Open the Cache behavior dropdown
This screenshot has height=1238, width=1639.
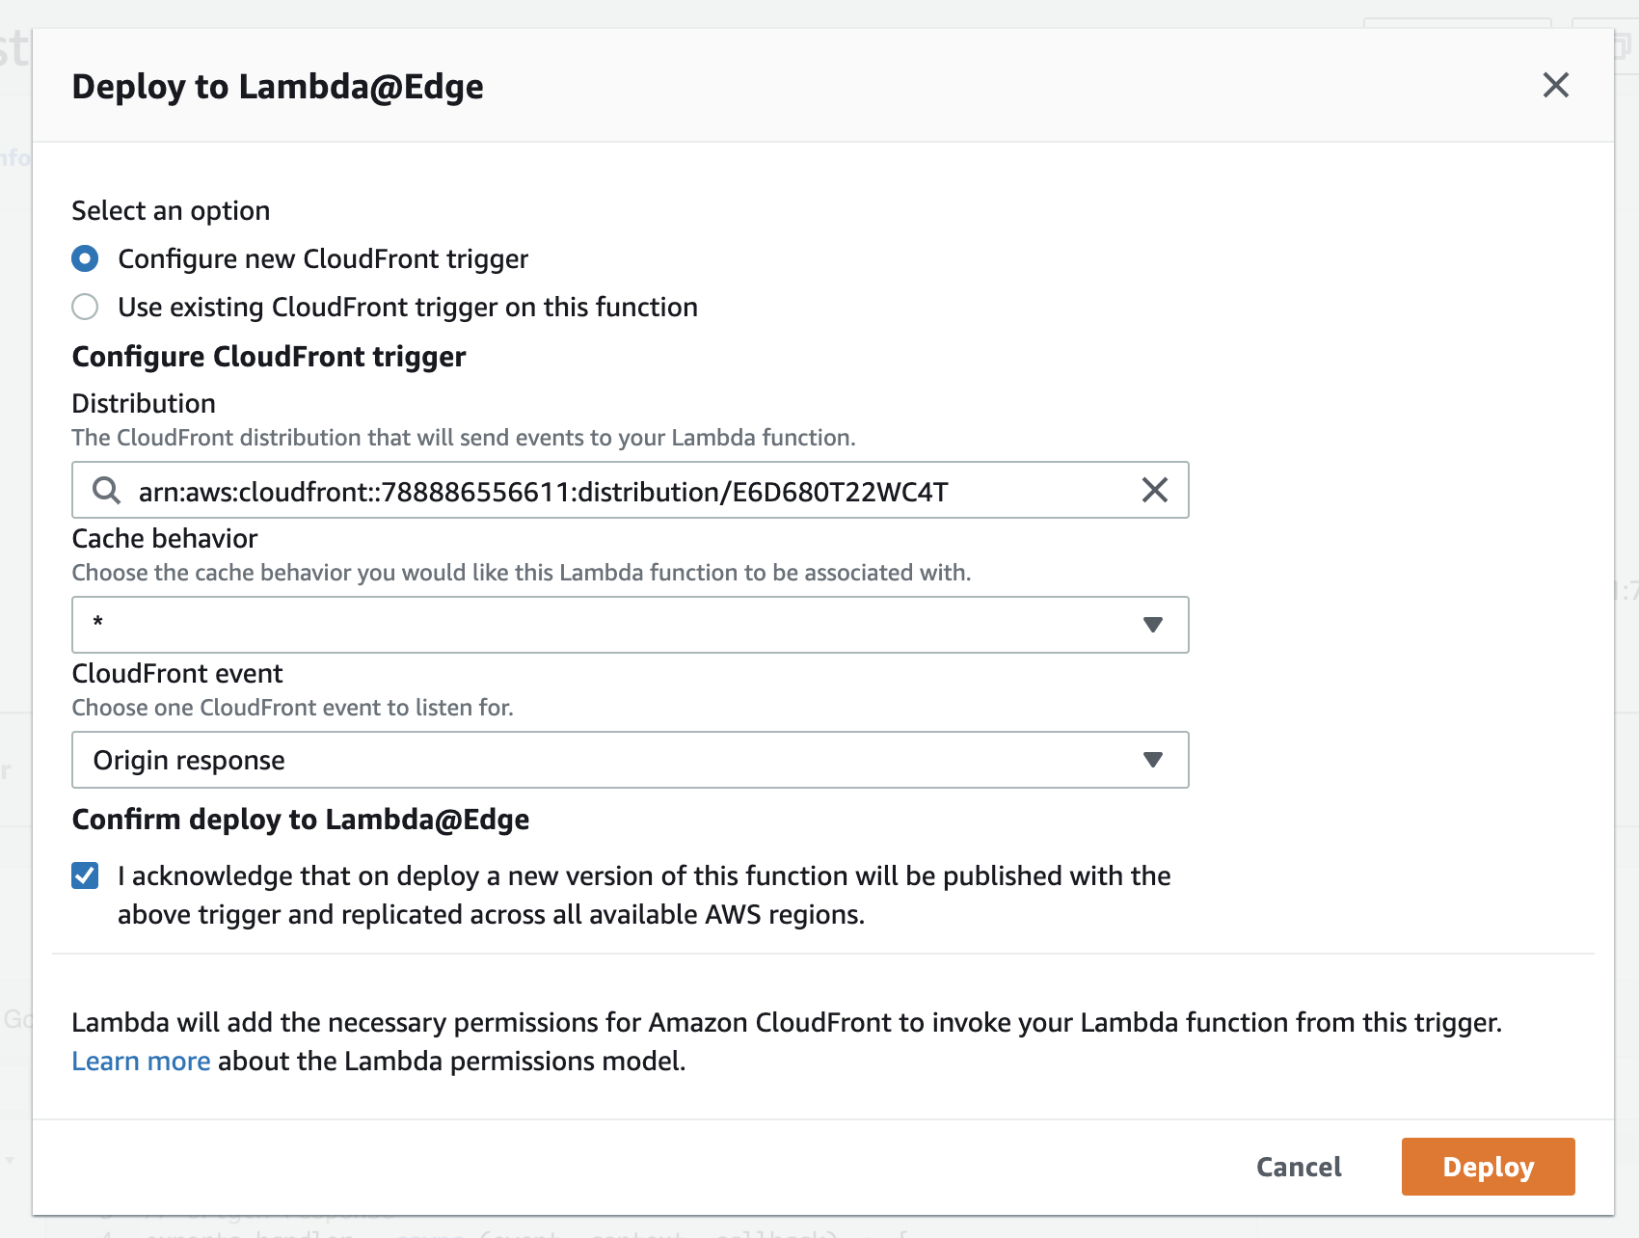point(631,625)
